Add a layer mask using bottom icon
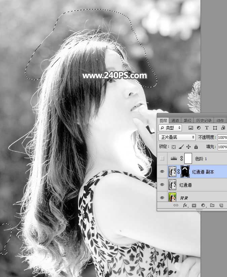Image resolution: width=227 pixels, height=277 pixels. [194, 205]
